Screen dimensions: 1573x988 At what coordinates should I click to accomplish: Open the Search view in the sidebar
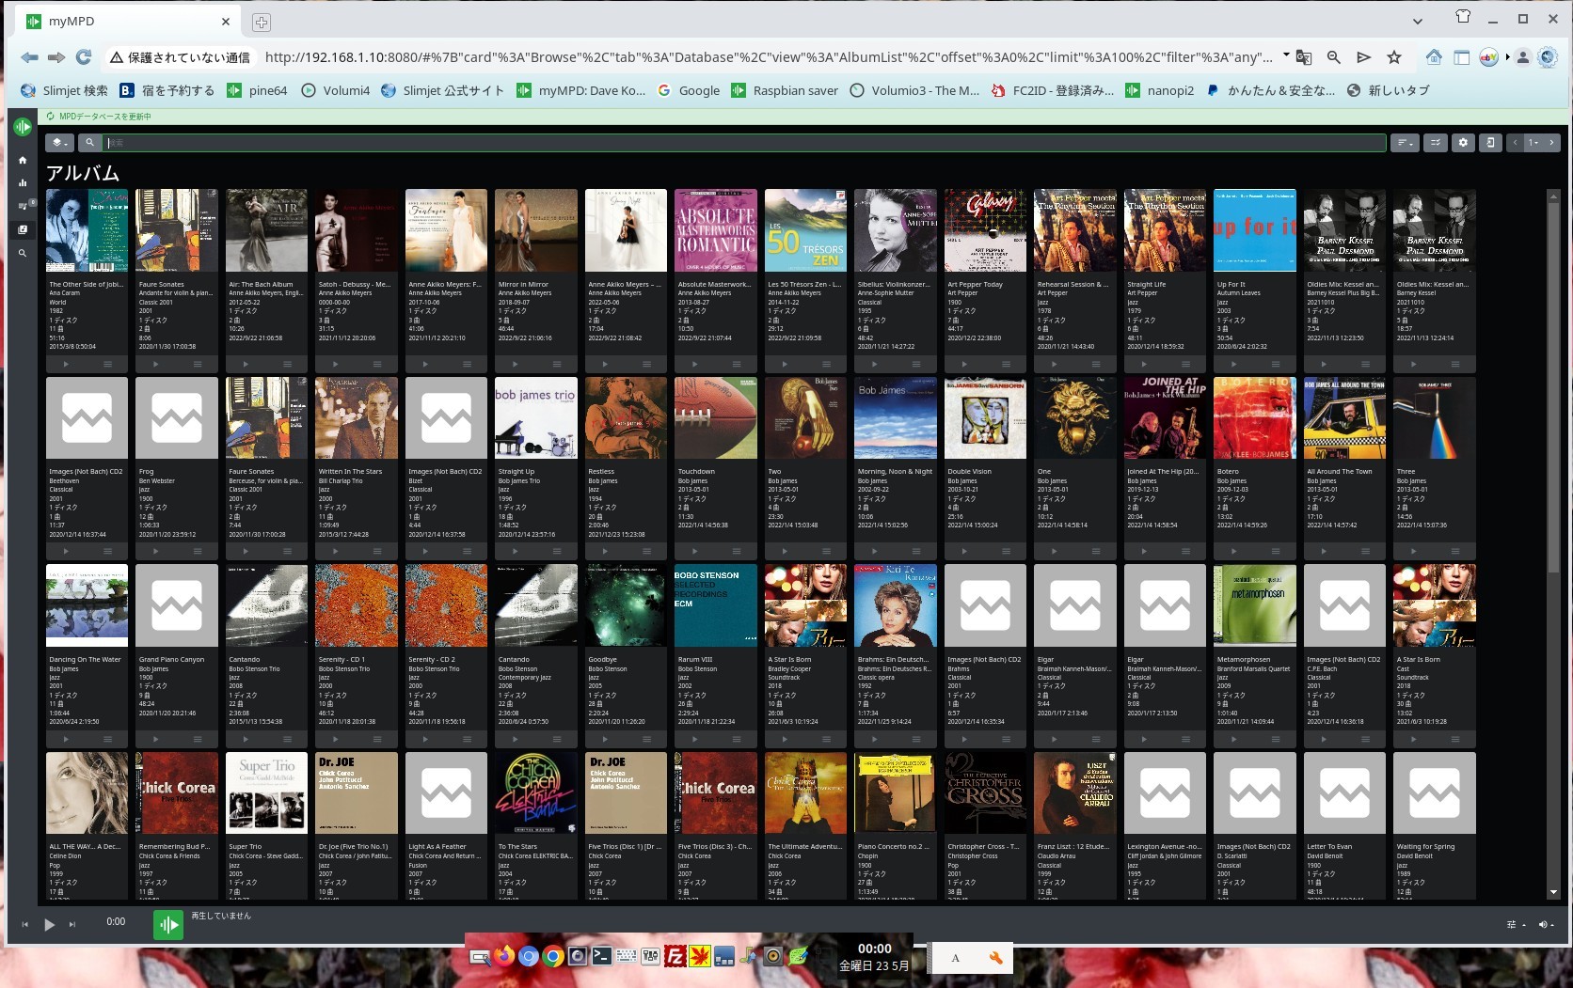click(x=23, y=253)
